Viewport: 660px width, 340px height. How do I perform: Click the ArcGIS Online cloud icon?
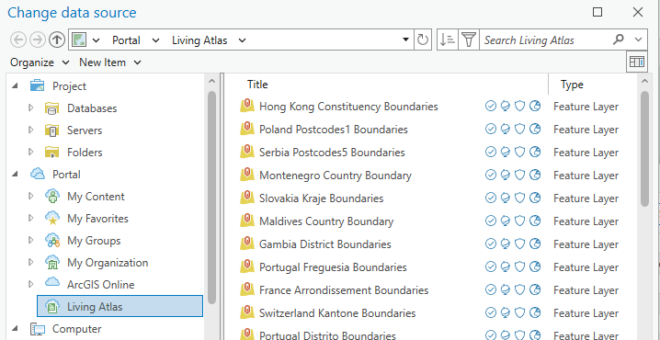click(52, 282)
